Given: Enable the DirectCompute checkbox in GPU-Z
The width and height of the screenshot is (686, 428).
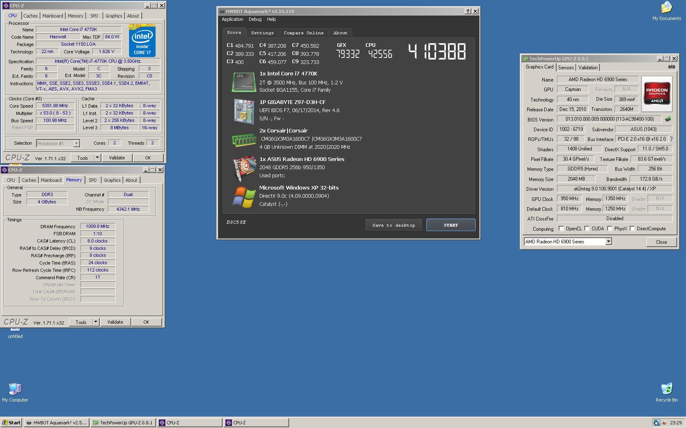Looking at the screenshot, I should pyautogui.click(x=632, y=229).
